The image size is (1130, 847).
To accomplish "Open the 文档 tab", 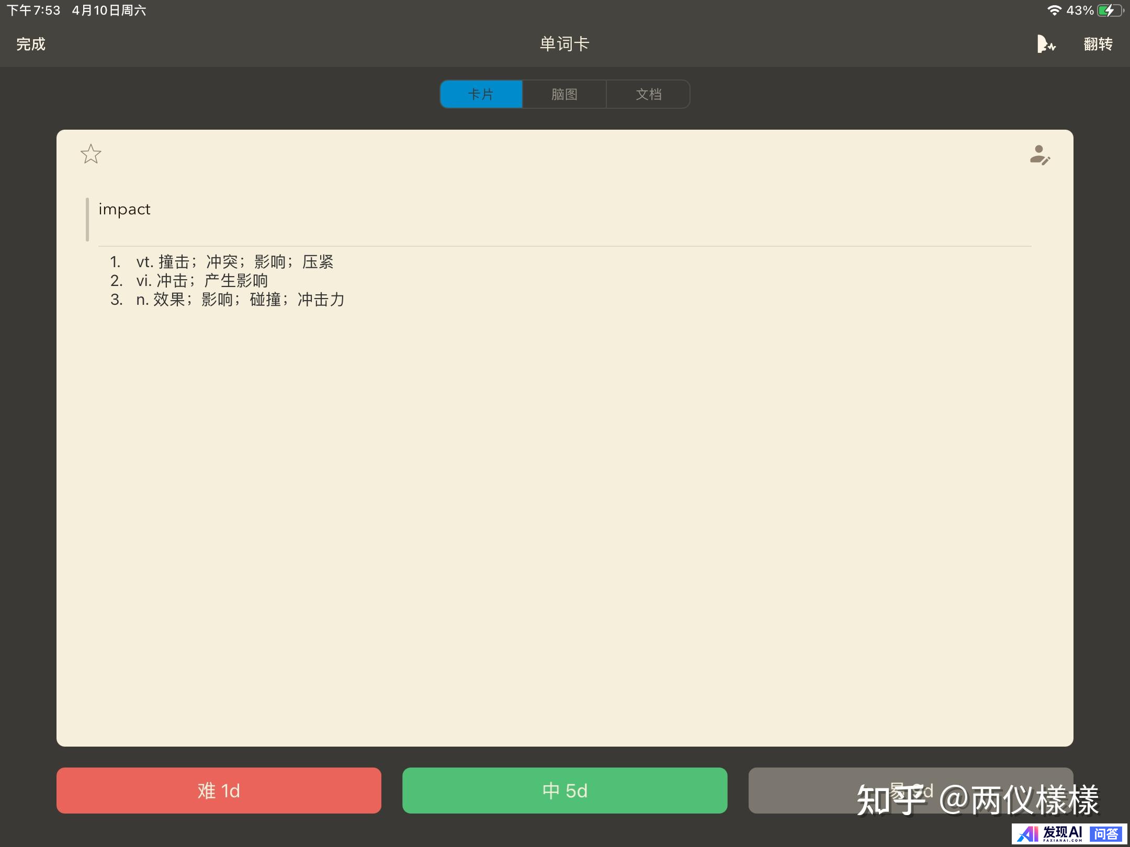I will (648, 95).
